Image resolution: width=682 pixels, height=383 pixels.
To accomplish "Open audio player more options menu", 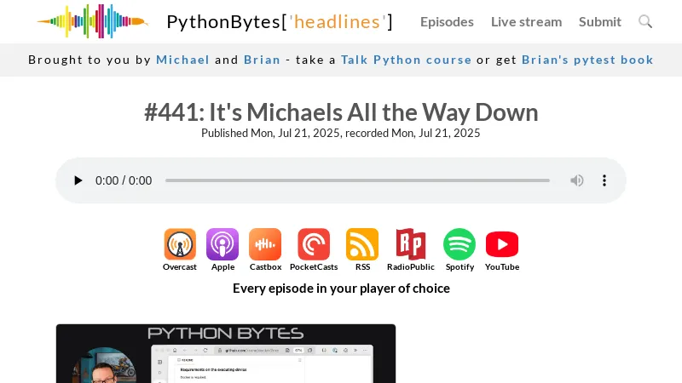I will coord(604,180).
